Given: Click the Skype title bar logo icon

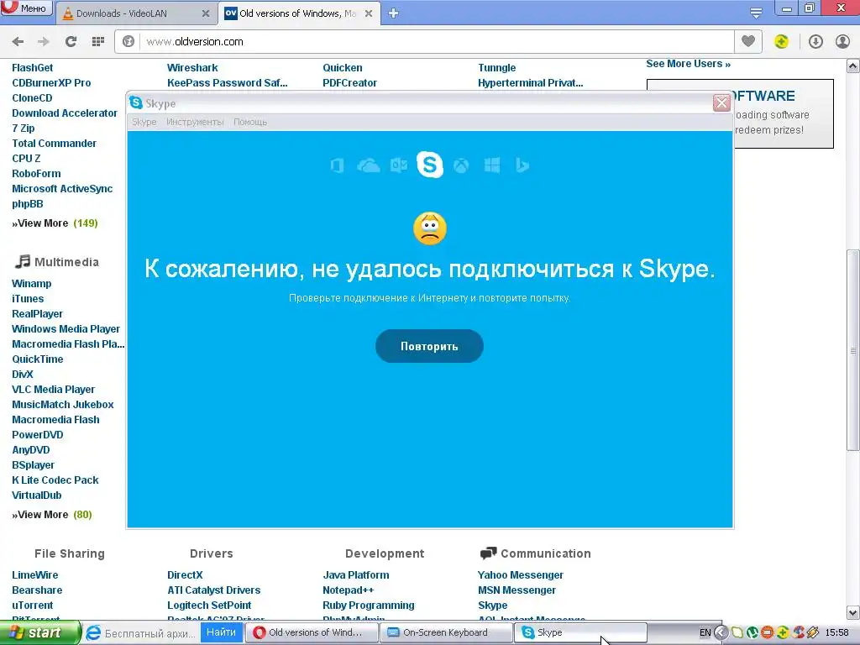Looking at the screenshot, I should pyautogui.click(x=136, y=102).
